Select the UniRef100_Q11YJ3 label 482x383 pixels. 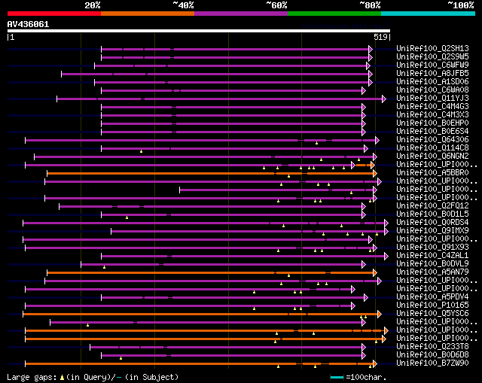[432, 98]
